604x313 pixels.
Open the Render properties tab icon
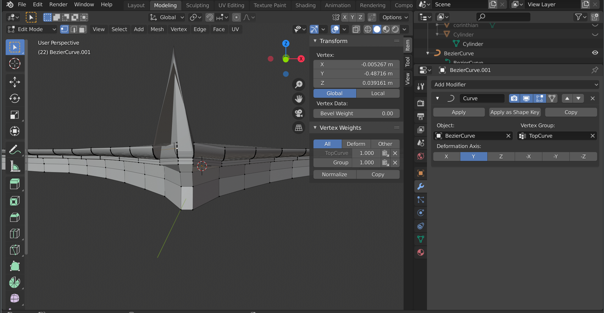point(421,103)
